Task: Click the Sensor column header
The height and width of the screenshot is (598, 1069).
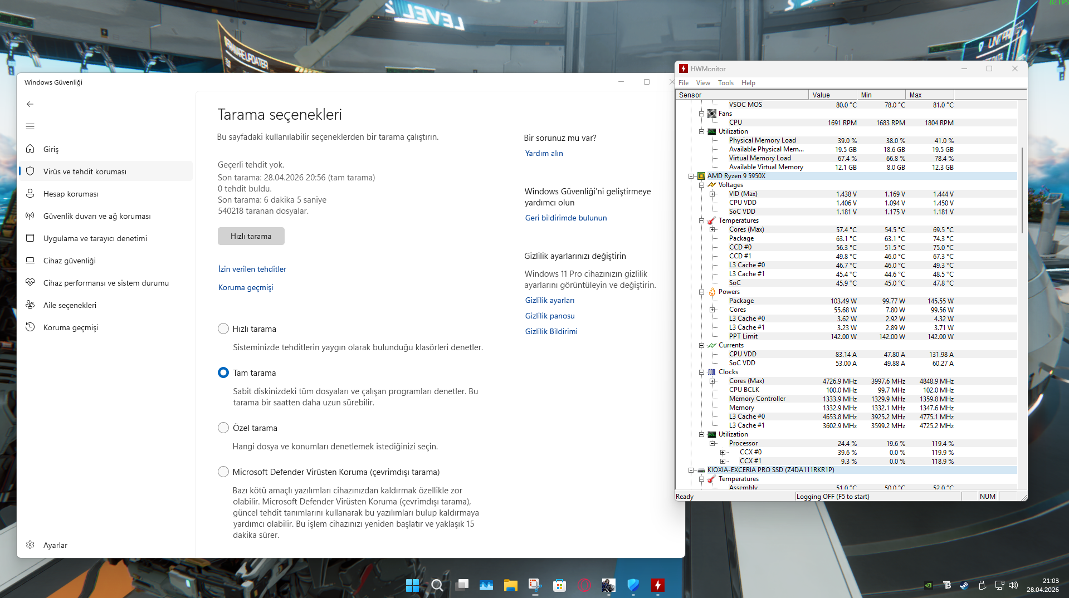Action: click(742, 95)
